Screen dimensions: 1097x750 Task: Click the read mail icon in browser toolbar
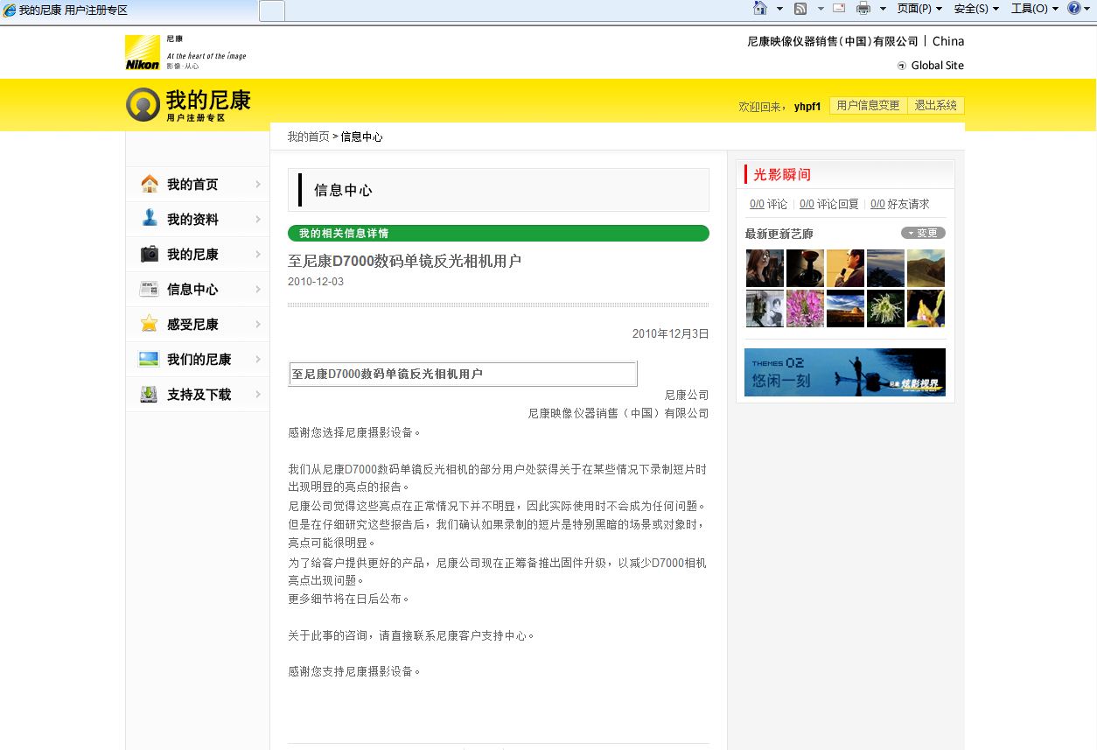point(839,9)
